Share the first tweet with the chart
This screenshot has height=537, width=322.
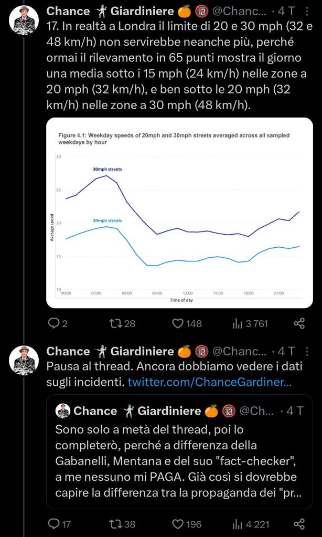pyautogui.click(x=299, y=323)
